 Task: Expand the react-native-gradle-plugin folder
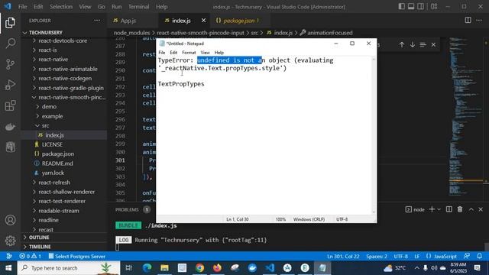[71, 88]
